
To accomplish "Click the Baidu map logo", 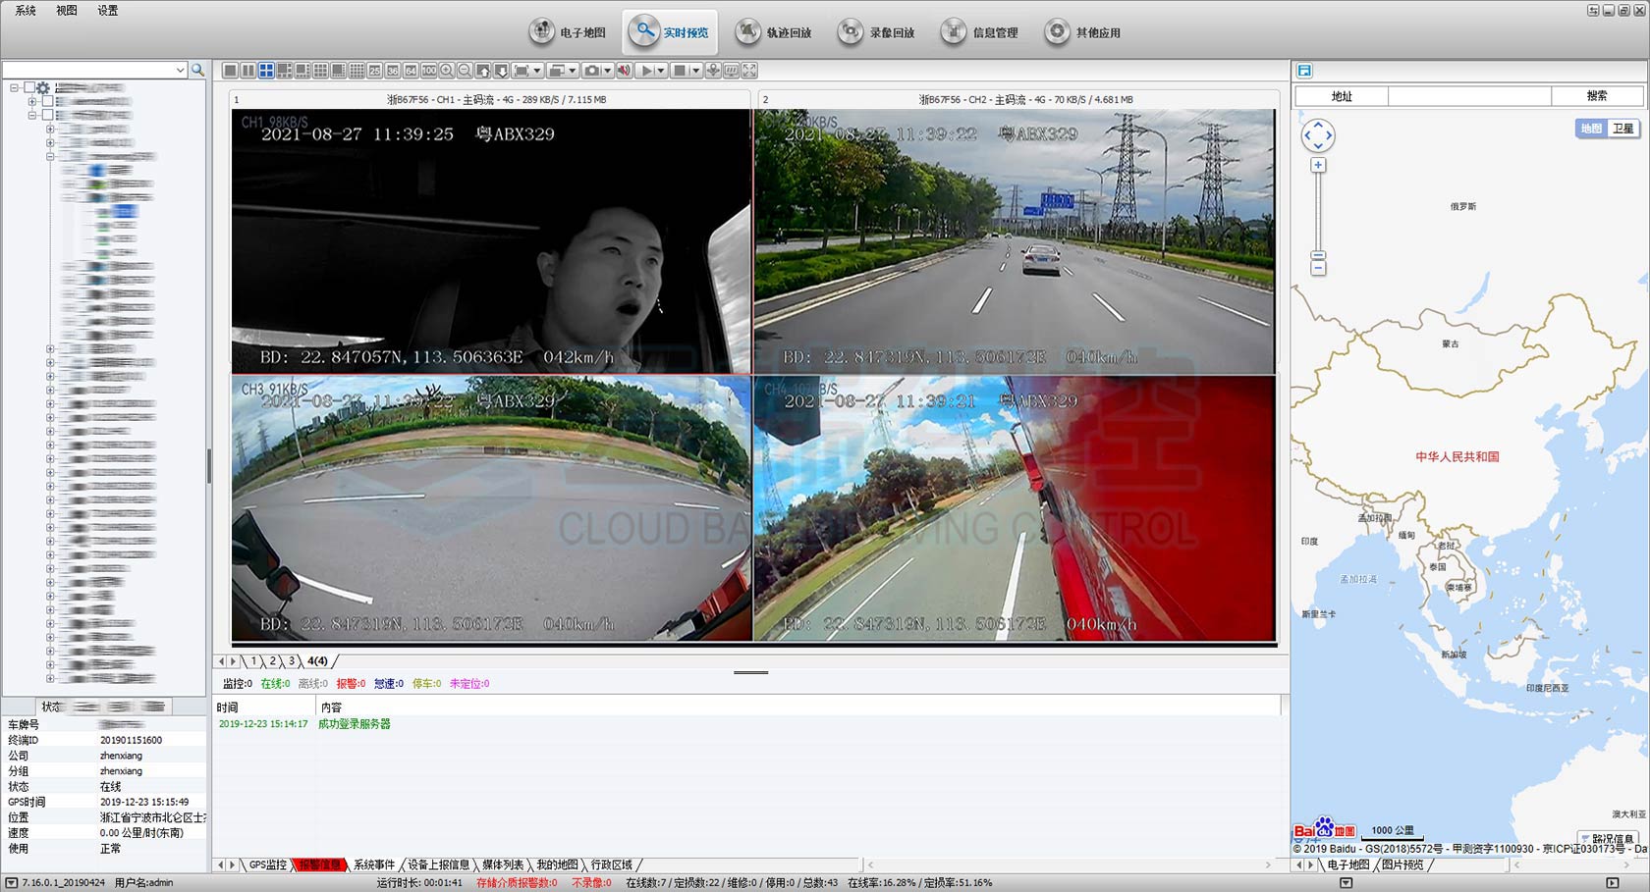I will pos(1324,829).
